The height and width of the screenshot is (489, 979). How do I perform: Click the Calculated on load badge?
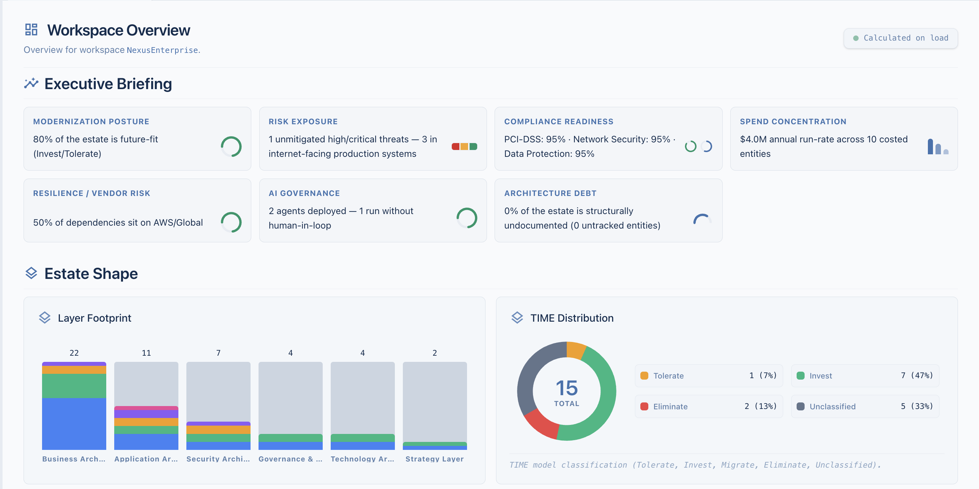coord(900,38)
